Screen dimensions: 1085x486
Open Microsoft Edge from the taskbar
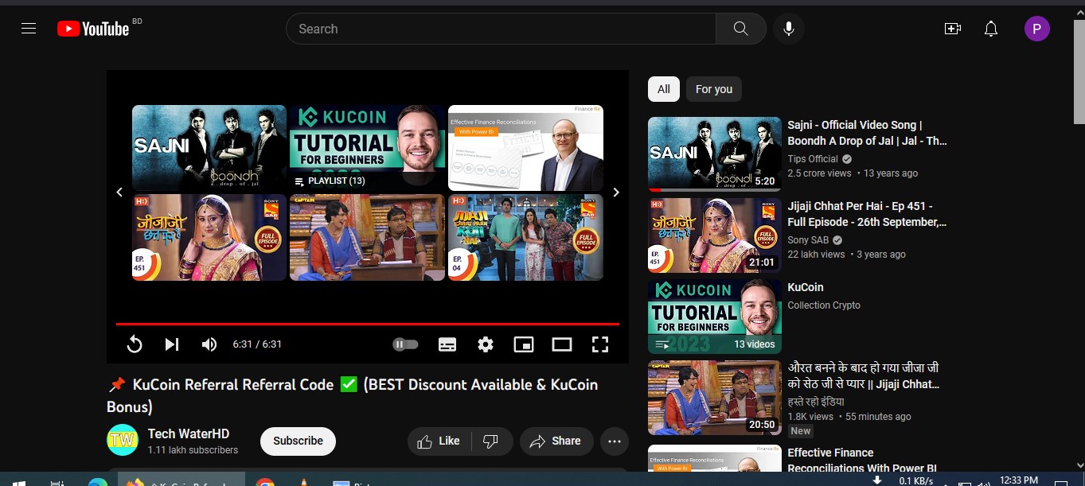(97, 482)
